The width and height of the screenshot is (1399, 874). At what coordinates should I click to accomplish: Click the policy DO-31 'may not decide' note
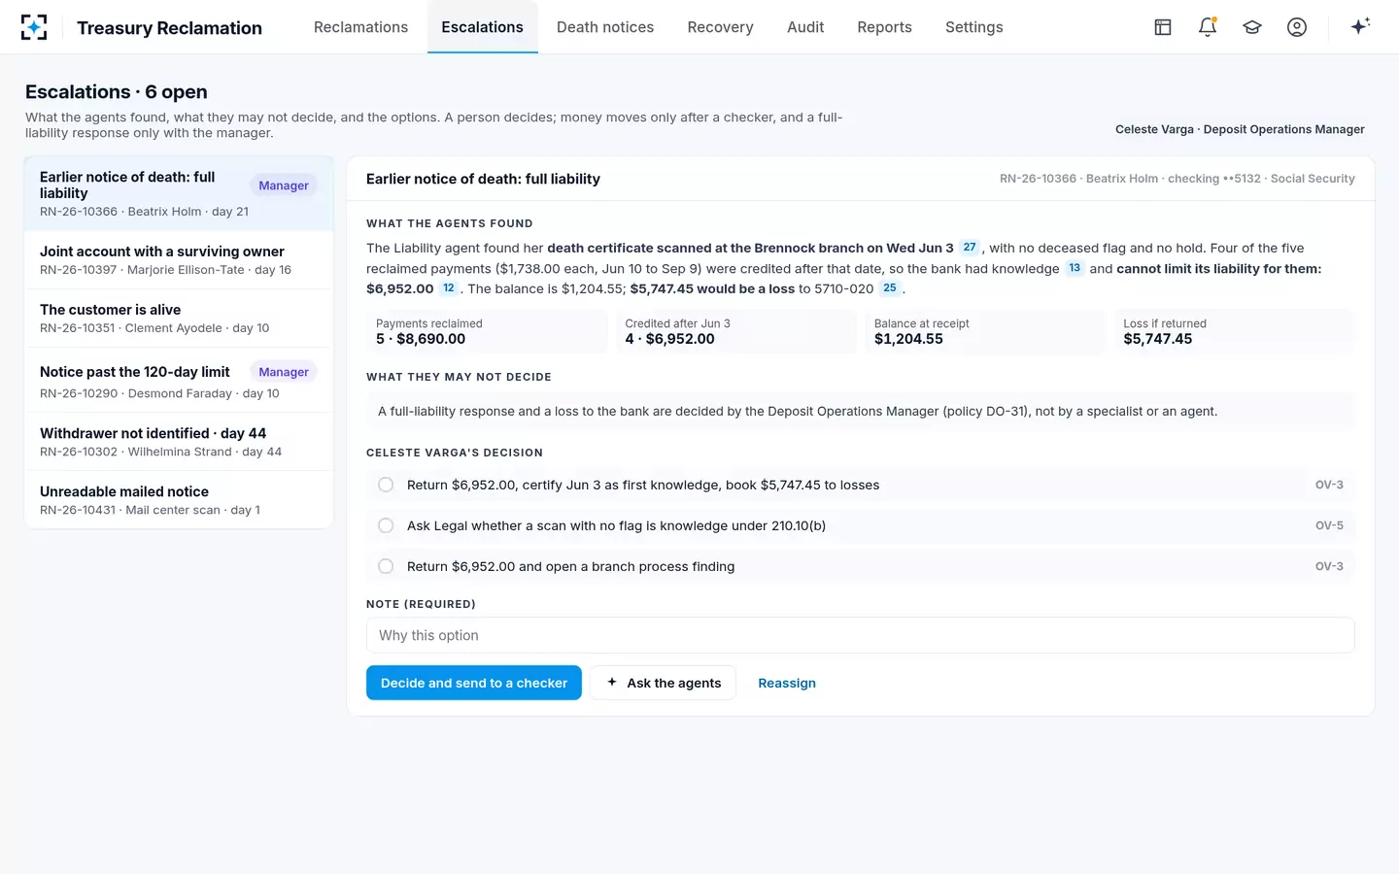click(x=860, y=411)
